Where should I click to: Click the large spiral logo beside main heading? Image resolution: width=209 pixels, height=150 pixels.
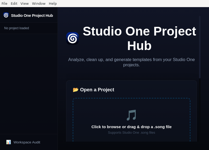pyautogui.click(x=72, y=38)
